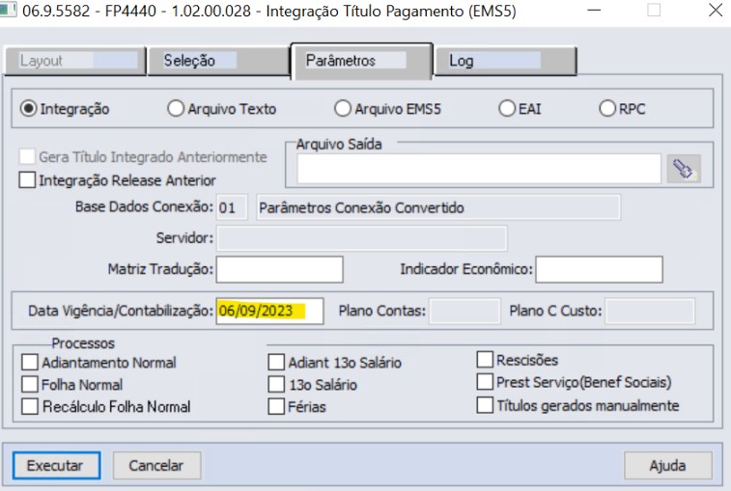This screenshot has height=491, width=731.
Task: Click the Servidor field
Action: click(x=362, y=238)
